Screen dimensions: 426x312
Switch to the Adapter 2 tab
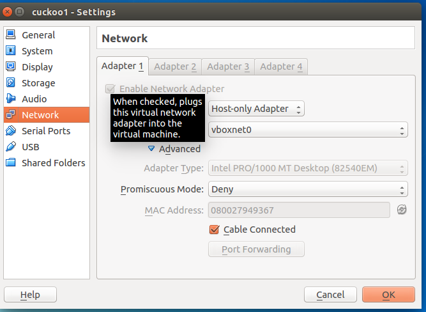coord(175,66)
